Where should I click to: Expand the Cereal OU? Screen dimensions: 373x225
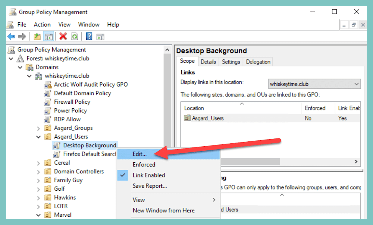tap(38, 163)
